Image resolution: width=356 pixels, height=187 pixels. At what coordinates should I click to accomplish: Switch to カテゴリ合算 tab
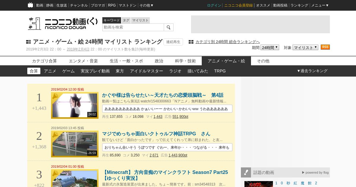point(44,61)
